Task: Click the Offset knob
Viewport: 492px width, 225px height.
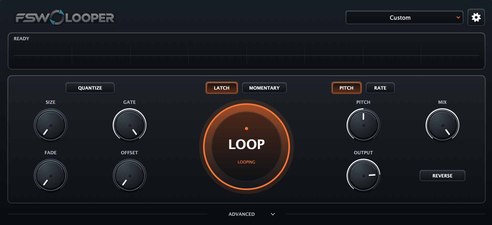Action: tap(130, 175)
